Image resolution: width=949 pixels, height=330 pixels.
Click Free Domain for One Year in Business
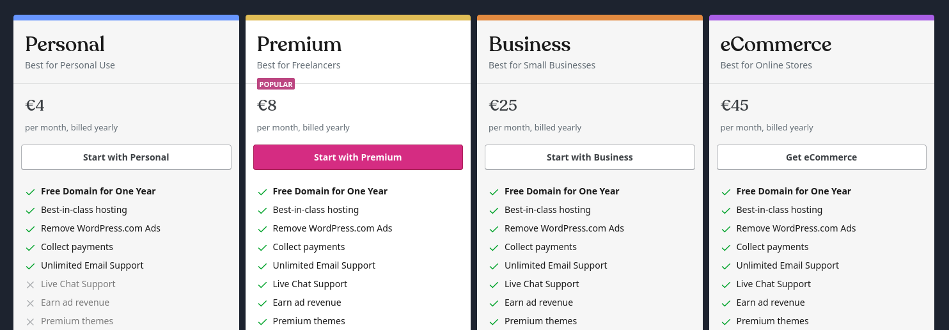pos(561,191)
